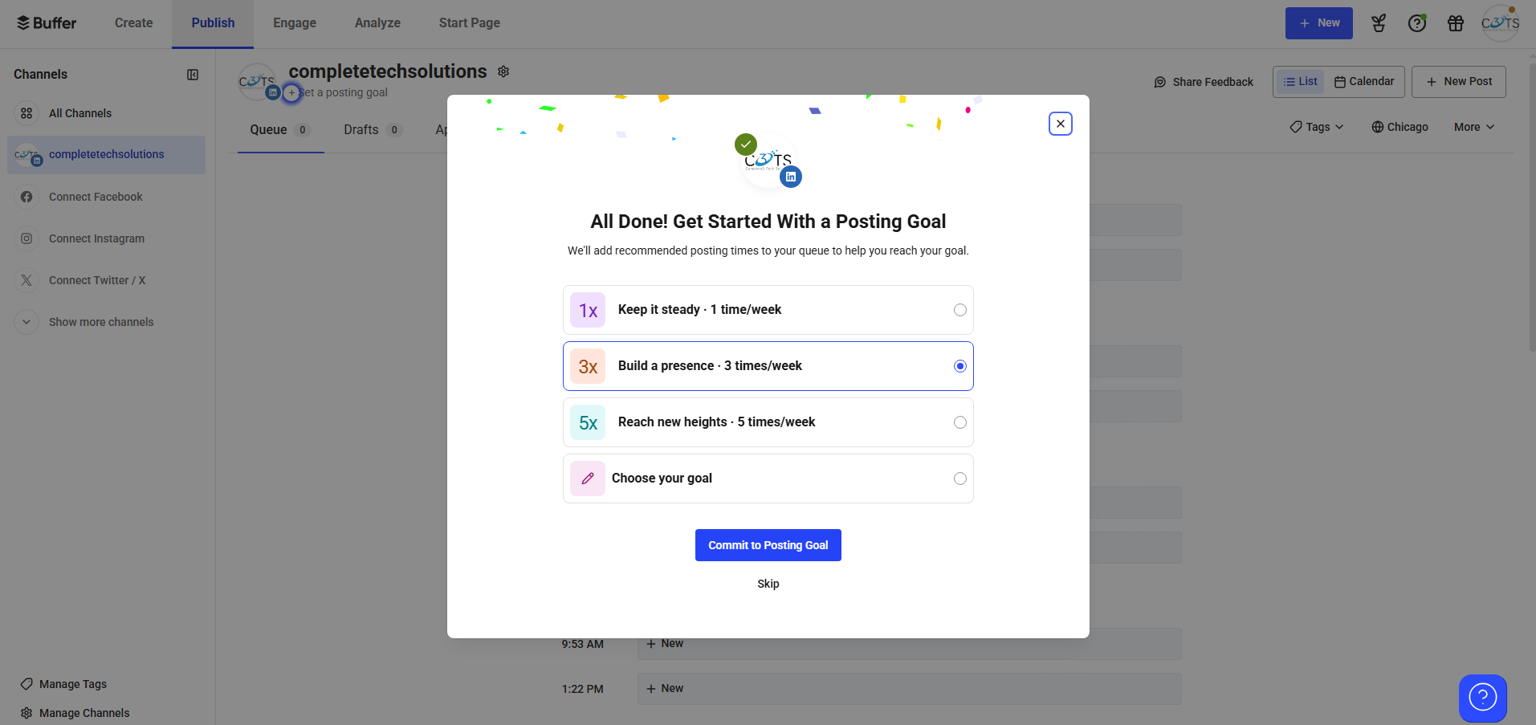
Task: Open channel settings gear next to completetechsolutions
Action: coord(503,71)
